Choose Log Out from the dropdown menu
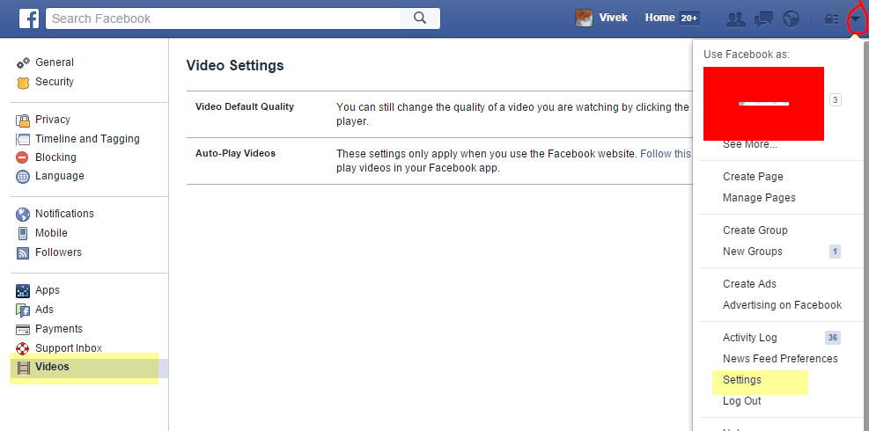 (x=741, y=401)
